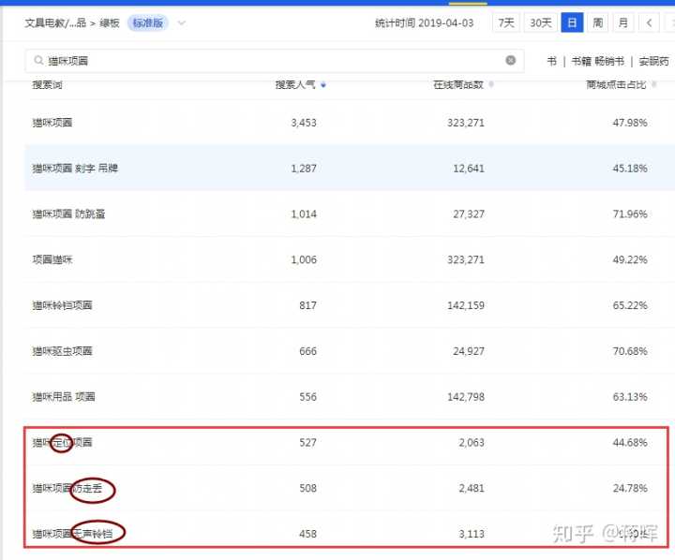Expand the 标准版 version dropdown chevron
Viewport: 675px width, 560px height.
point(182,23)
